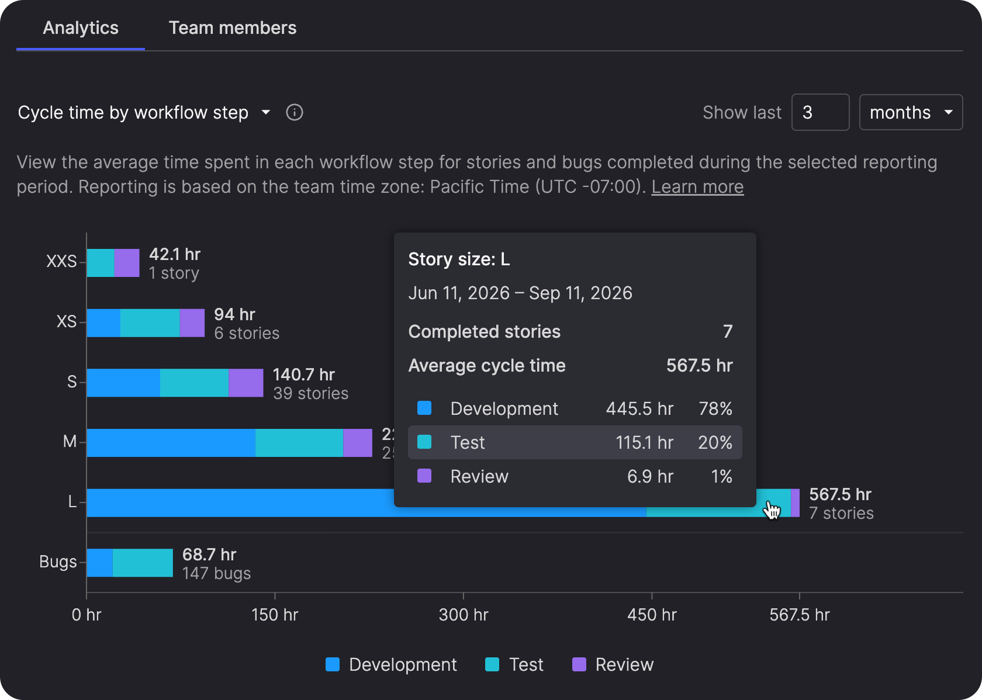Click the Development color swatch in tooltip
Viewport: 982px width, 700px height.
point(424,408)
